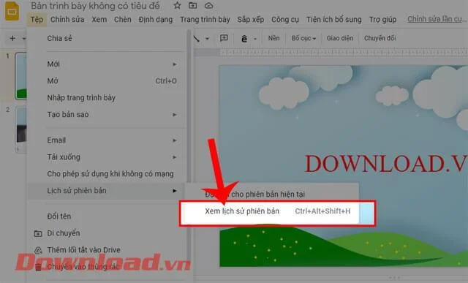
Task: Open the Sắp xếp menu
Action: coord(251,20)
